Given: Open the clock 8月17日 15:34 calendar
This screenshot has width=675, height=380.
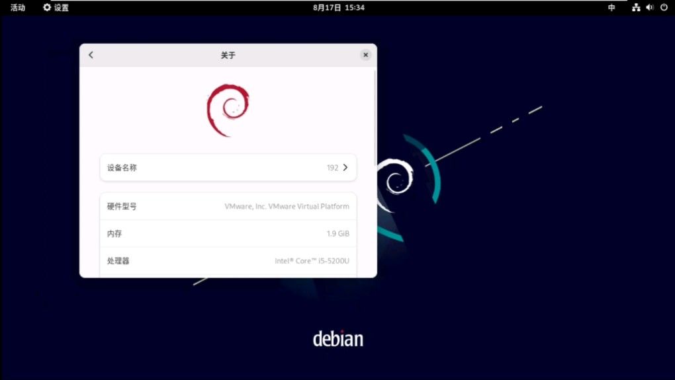Looking at the screenshot, I should click(339, 7).
